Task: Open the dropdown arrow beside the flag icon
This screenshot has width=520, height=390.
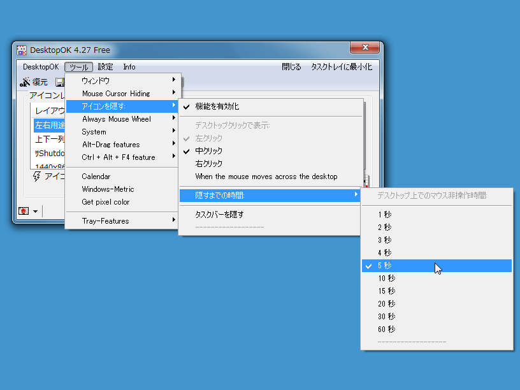Action: pos(35,212)
